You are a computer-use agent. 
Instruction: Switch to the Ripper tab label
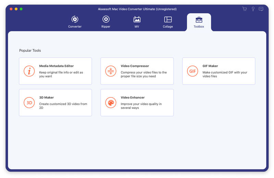coord(106,27)
